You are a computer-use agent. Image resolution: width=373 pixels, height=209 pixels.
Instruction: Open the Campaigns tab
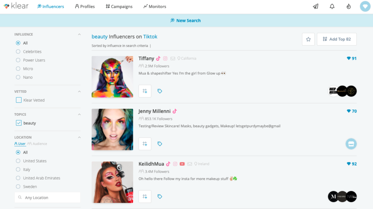click(119, 7)
